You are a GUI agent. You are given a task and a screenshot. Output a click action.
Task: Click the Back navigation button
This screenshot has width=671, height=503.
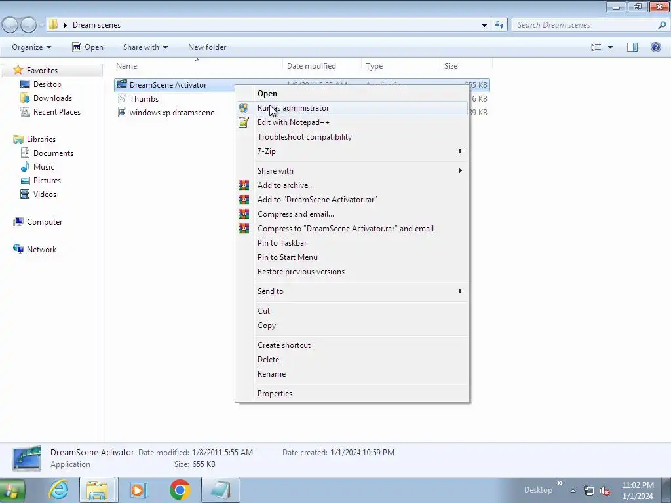point(10,26)
